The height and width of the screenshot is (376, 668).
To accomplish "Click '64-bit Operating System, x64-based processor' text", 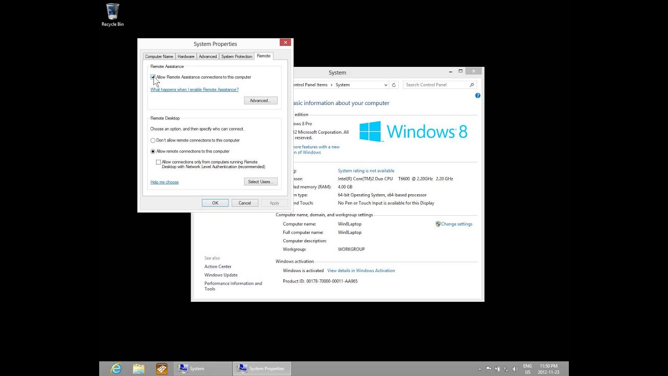I will point(382,195).
